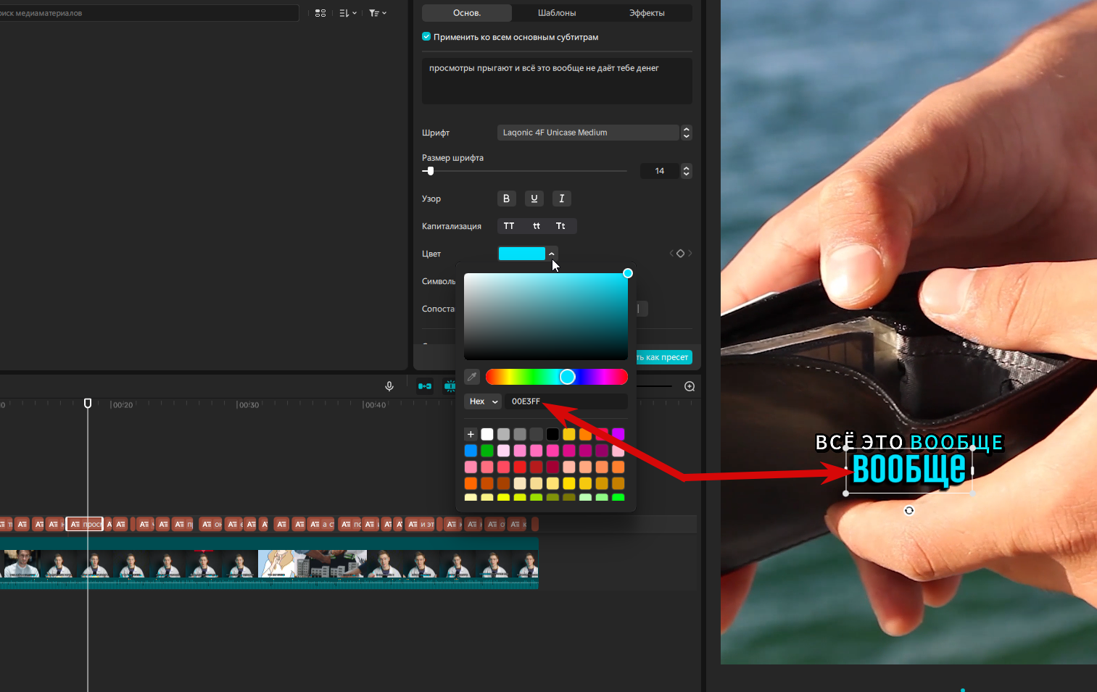Set capitalization to all uppercase TT
The width and height of the screenshot is (1097, 692).
point(509,226)
